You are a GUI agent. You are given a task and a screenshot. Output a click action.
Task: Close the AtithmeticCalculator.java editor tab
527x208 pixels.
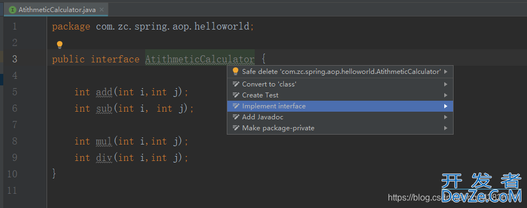coord(102,10)
